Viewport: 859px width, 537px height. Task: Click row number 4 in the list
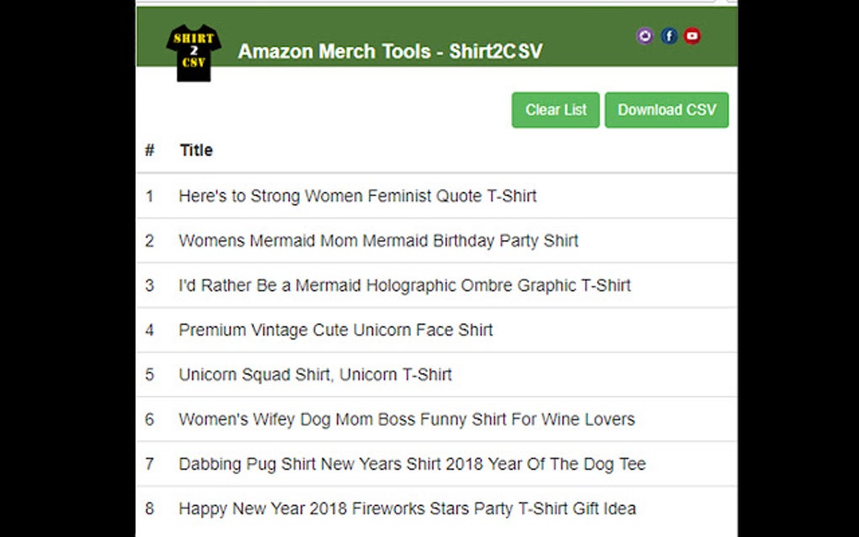pyautogui.click(x=150, y=330)
